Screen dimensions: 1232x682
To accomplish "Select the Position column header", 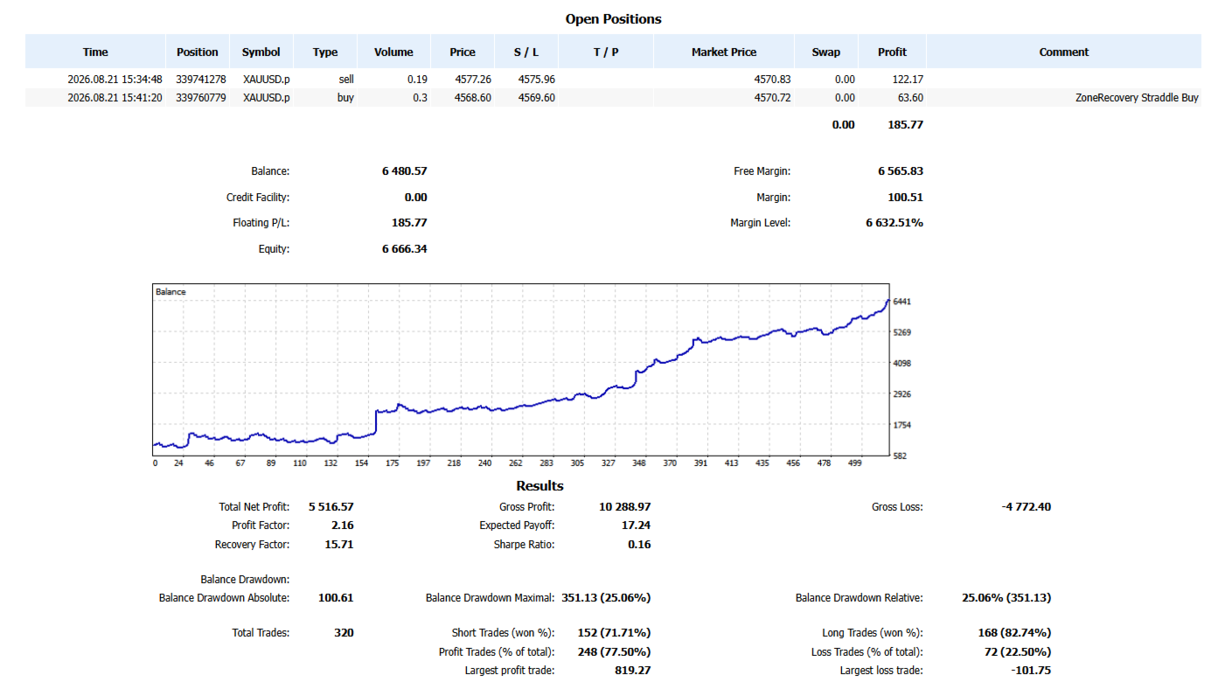I will (x=198, y=52).
